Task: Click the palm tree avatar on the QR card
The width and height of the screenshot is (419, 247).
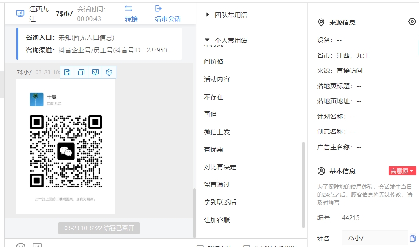Action: click(37, 100)
